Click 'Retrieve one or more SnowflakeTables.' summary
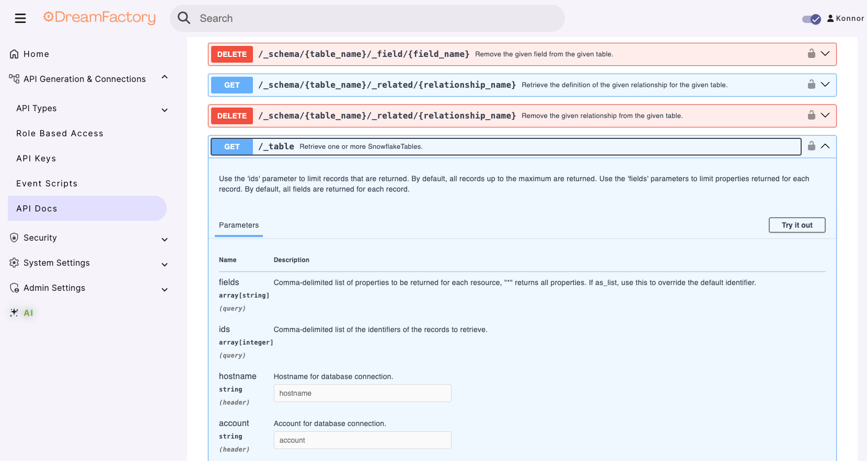 [x=361, y=147]
